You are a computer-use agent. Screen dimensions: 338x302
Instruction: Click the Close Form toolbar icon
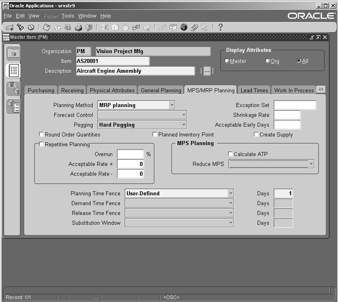point(89,27)
